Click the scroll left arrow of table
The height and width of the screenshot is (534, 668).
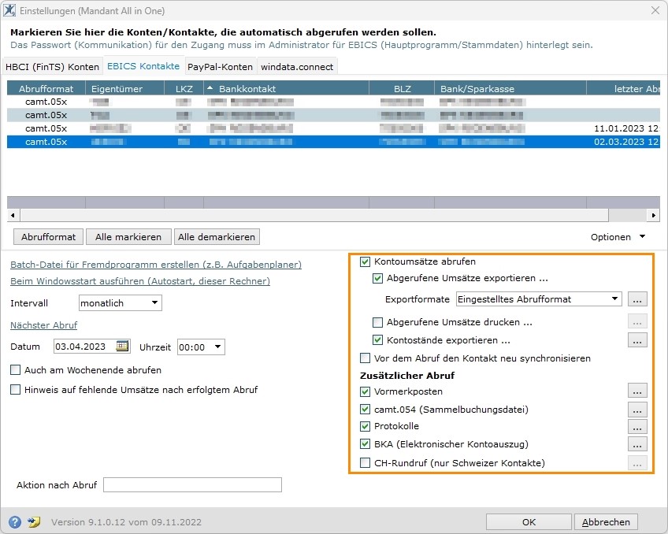coord(13,216)
